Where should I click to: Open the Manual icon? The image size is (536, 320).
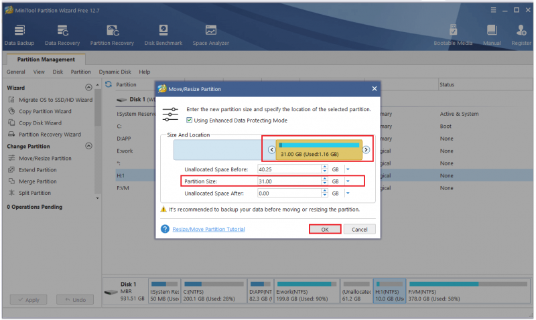492,35
